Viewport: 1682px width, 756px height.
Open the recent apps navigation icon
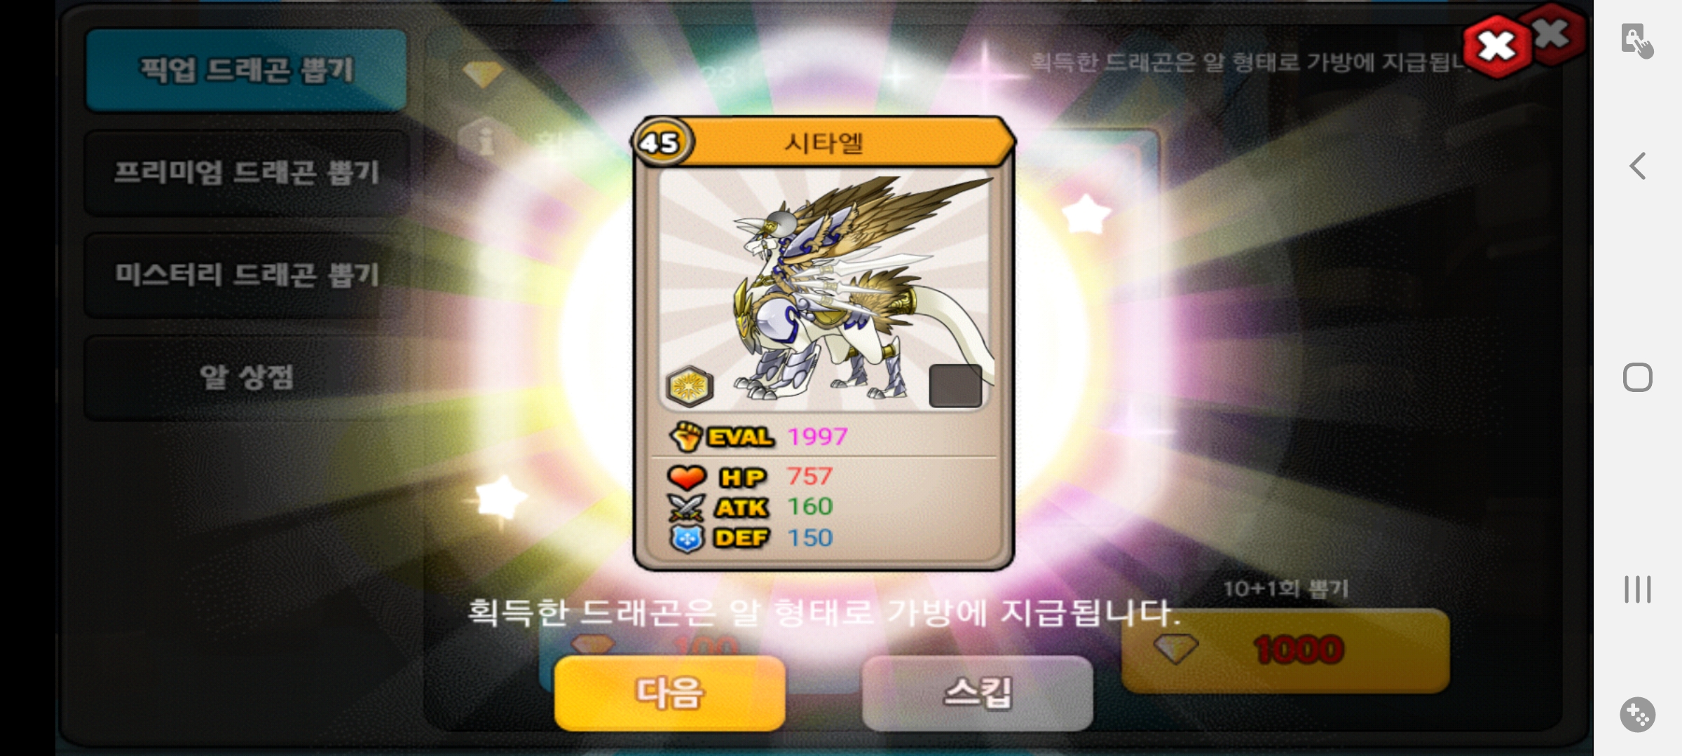(1638, 589)
